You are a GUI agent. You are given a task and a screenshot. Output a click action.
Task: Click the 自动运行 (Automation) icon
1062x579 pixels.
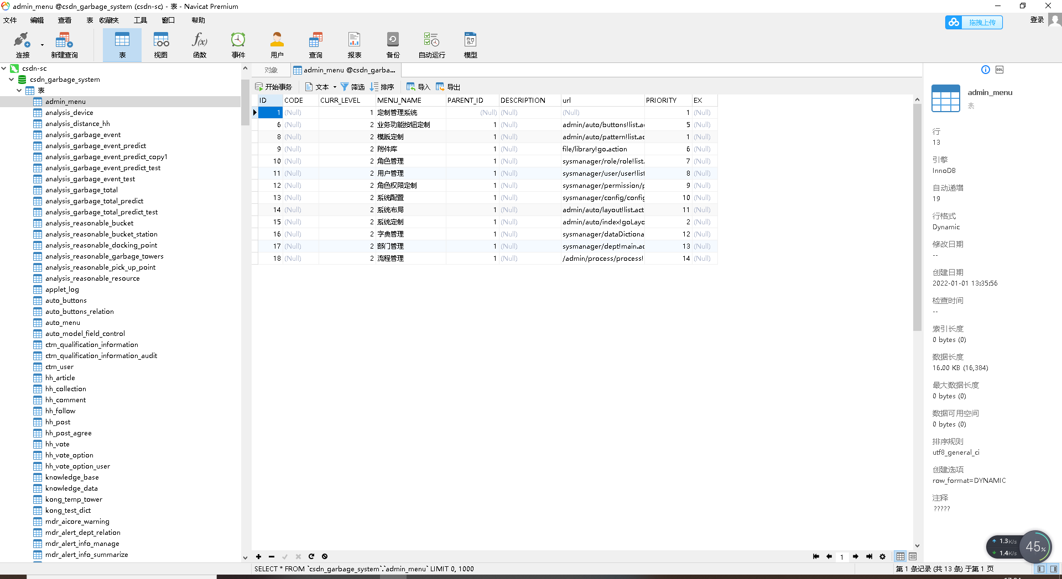pos(431,44)
